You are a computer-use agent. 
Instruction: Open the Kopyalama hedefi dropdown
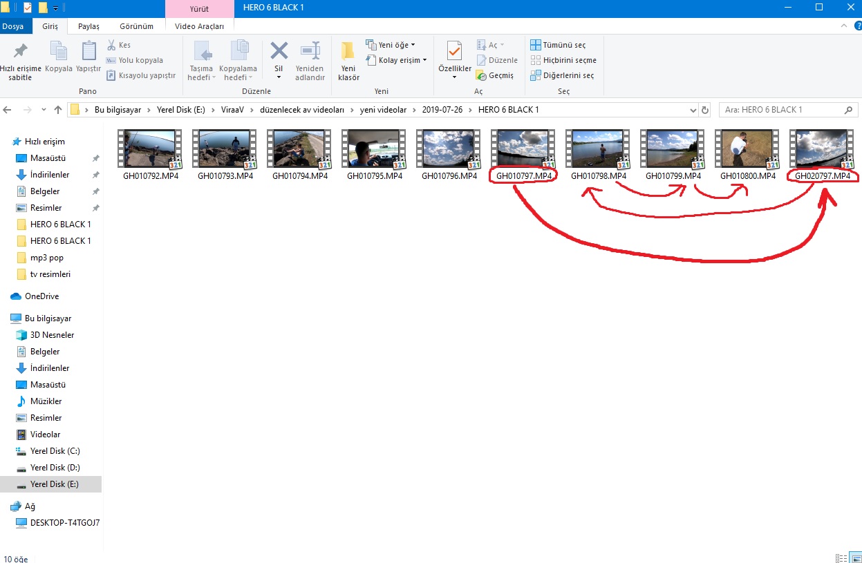pyautogui.click(x=238, y=61)
